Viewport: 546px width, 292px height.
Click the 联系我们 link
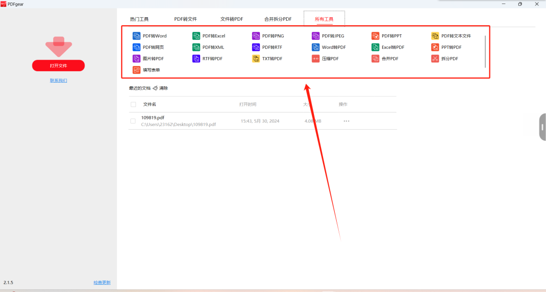58,81
